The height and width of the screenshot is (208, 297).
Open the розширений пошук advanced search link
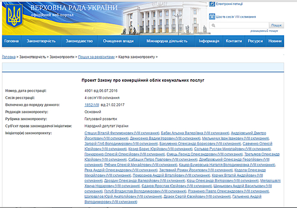[x=264, y=31]
